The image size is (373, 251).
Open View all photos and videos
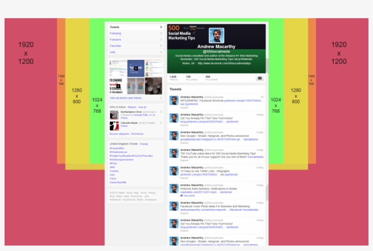126,98
